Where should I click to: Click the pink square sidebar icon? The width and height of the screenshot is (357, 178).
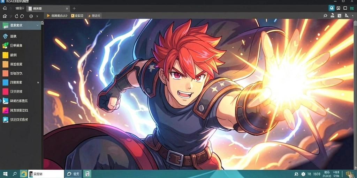5,91
